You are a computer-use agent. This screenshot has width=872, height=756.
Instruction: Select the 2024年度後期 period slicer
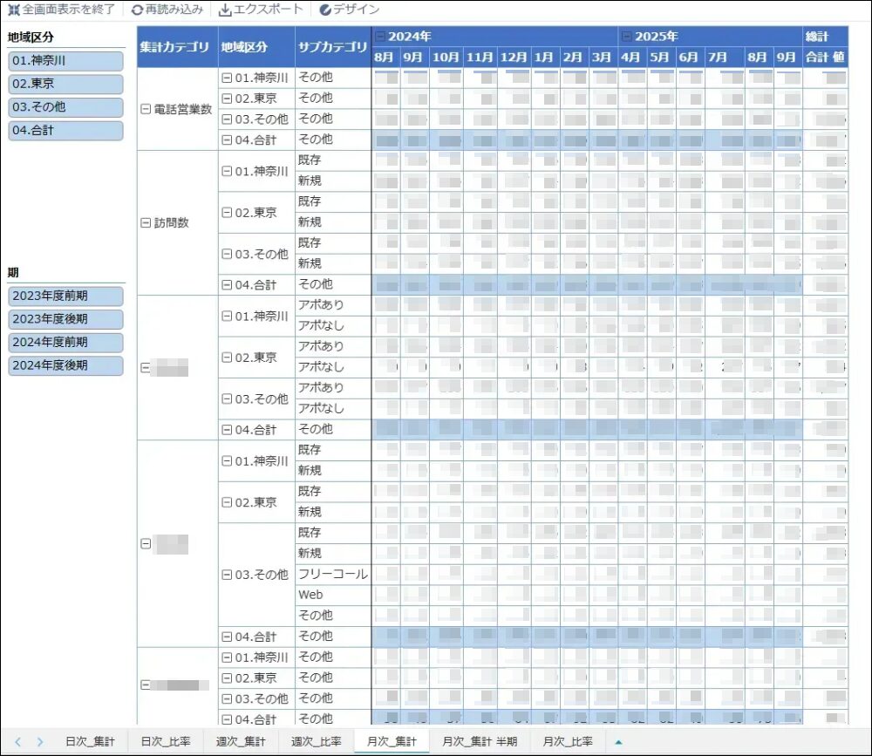tap(65, 365)
